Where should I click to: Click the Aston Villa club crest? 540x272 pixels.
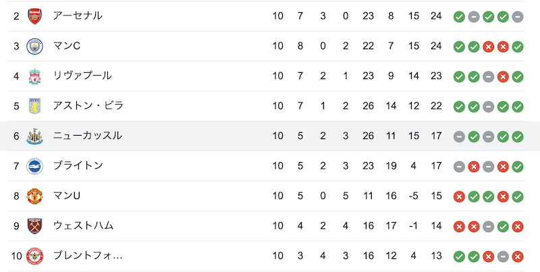(34, 106)
